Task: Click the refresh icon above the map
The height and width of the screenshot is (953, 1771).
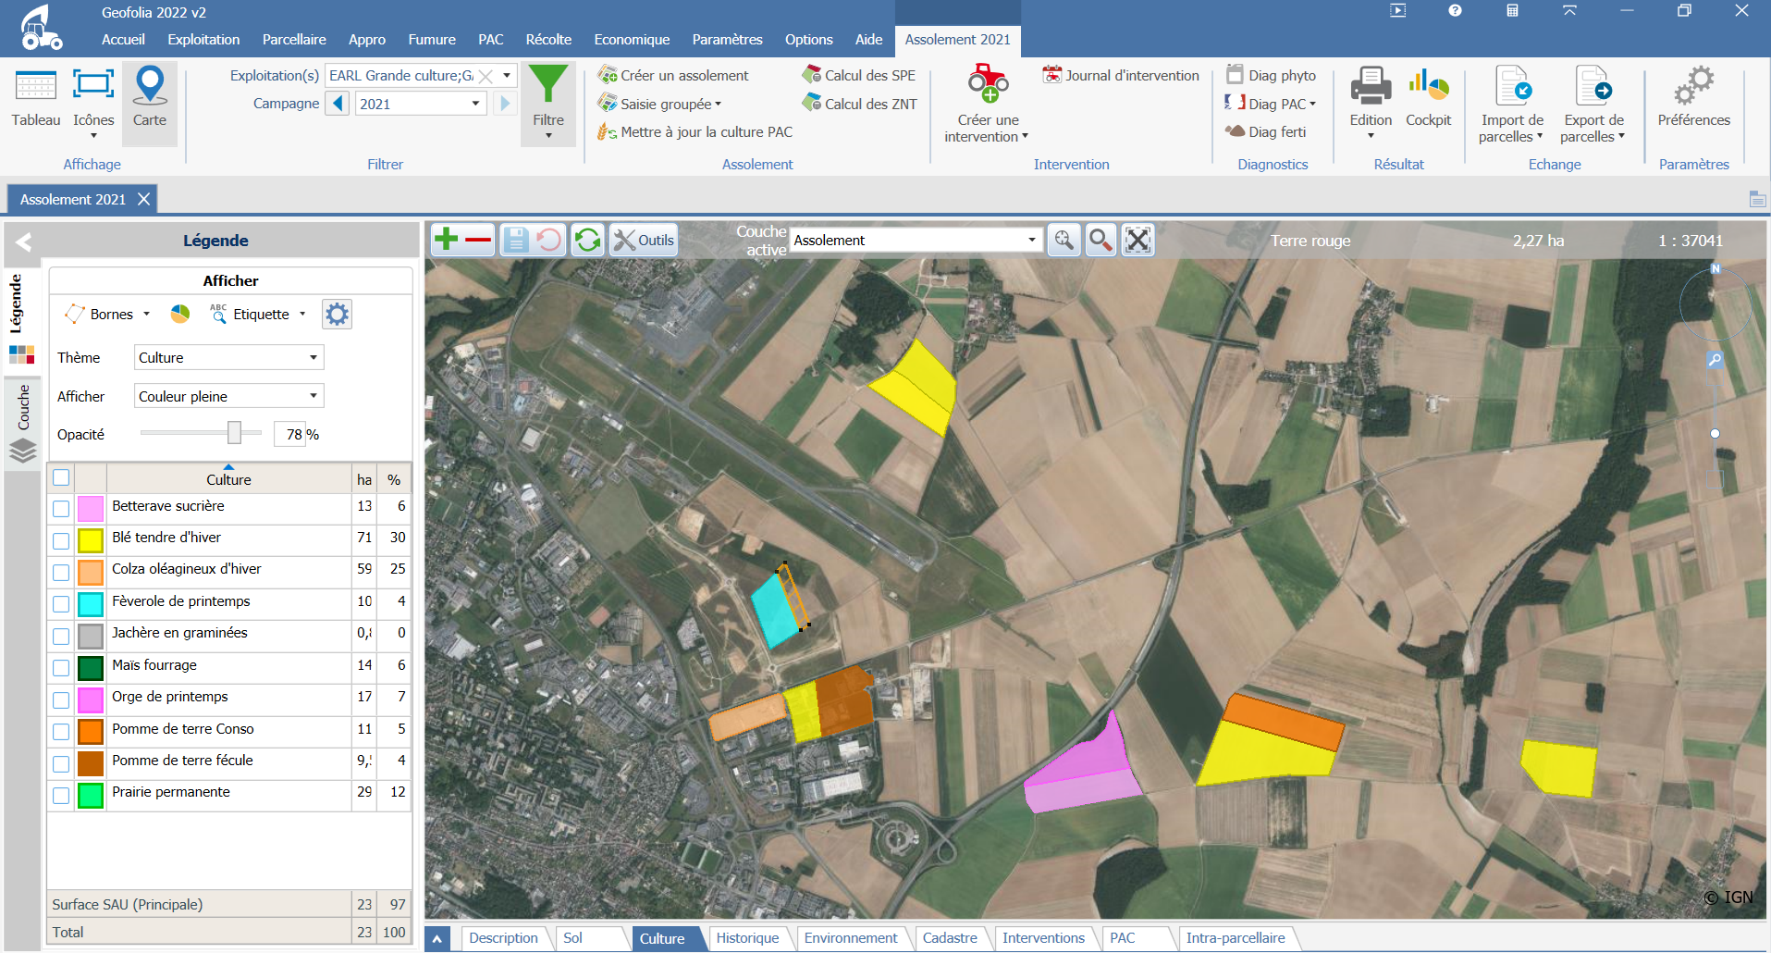Action: [x=588, y=240]
